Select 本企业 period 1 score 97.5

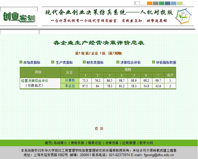click(x=85, y=86)
